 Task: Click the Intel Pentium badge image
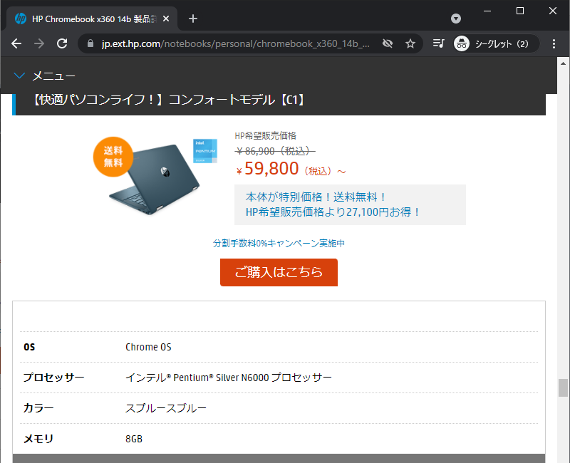pyautogui.click(x=205, y=151)
